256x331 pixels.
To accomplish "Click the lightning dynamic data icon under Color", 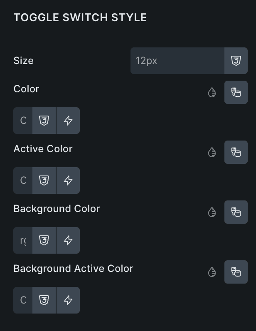I will (68, 121).
